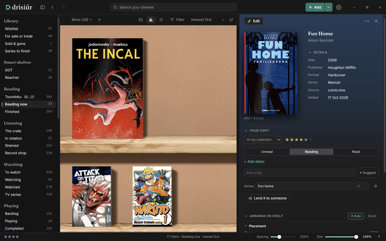The width and height of the screenshot is (386, 241).
Task: Open the Finished shelf
Action: 28,112
